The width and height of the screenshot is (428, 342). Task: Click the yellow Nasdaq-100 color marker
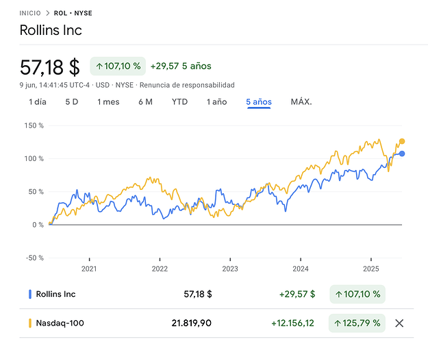pyautogui.click(x=30, y=323)
